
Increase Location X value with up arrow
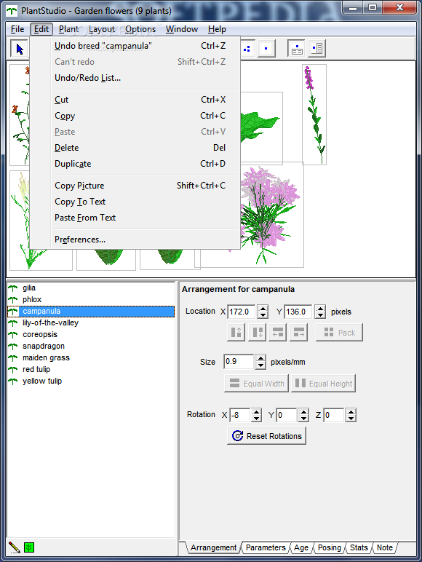[x=263, y=309]
